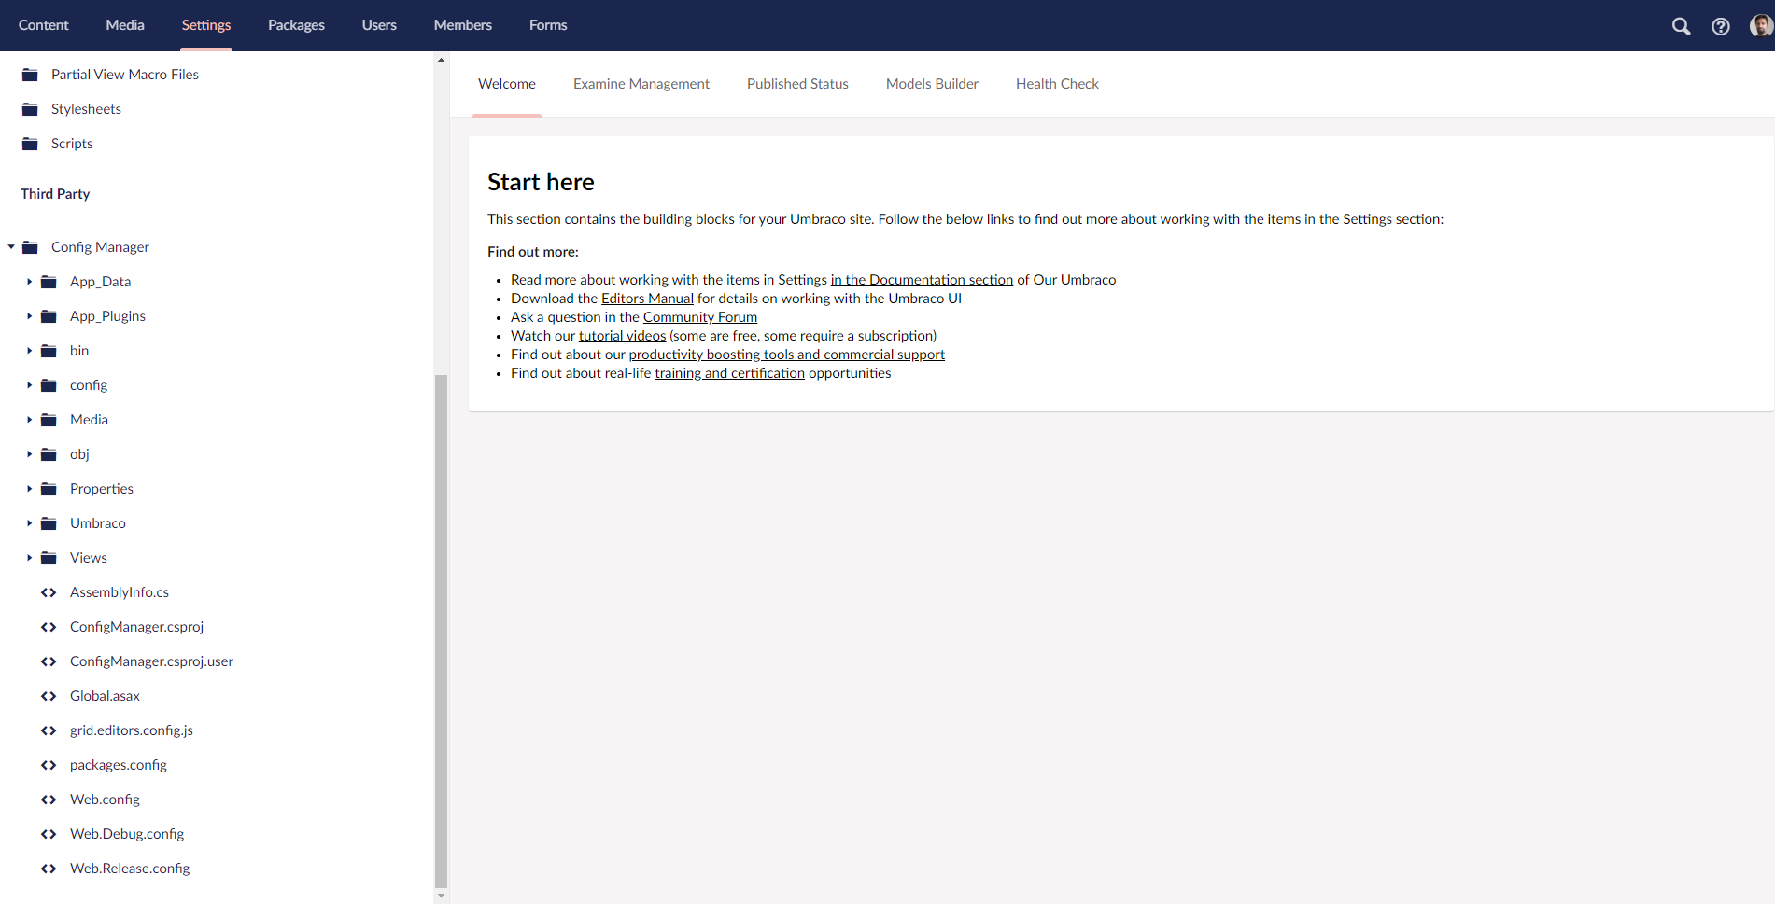Open the Documentation section link
The image size is (1775, 904).
coord(922,280)
